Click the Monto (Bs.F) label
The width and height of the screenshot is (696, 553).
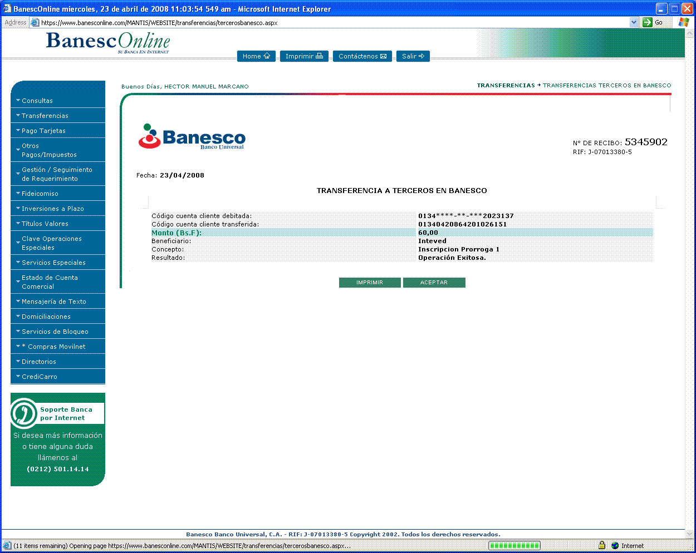(x=177, y=233)
